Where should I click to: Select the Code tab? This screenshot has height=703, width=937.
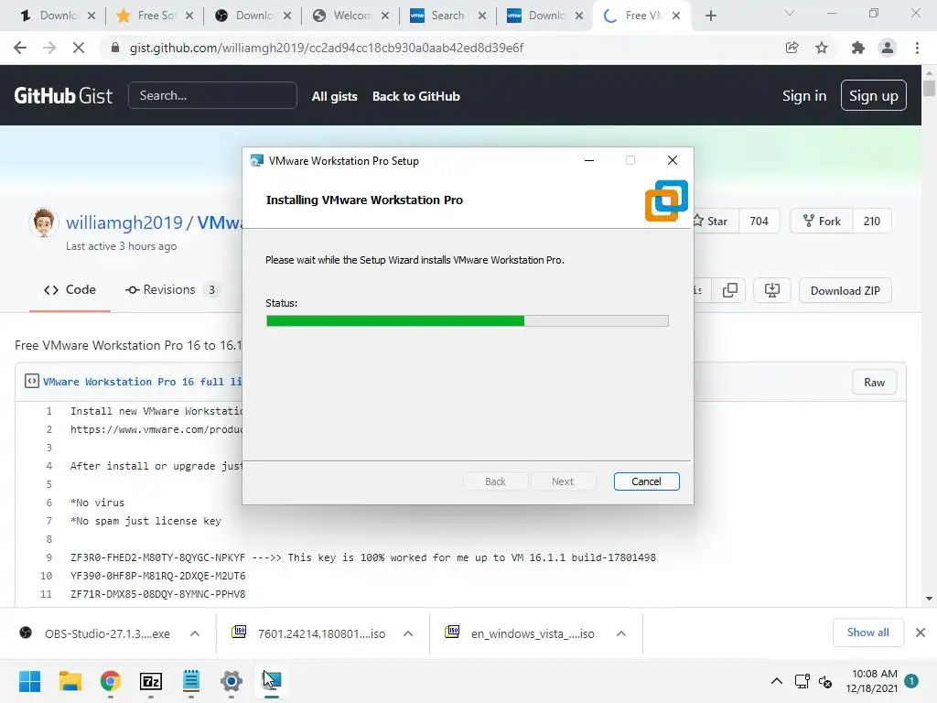pyautogui.click(x=70, y=290)
